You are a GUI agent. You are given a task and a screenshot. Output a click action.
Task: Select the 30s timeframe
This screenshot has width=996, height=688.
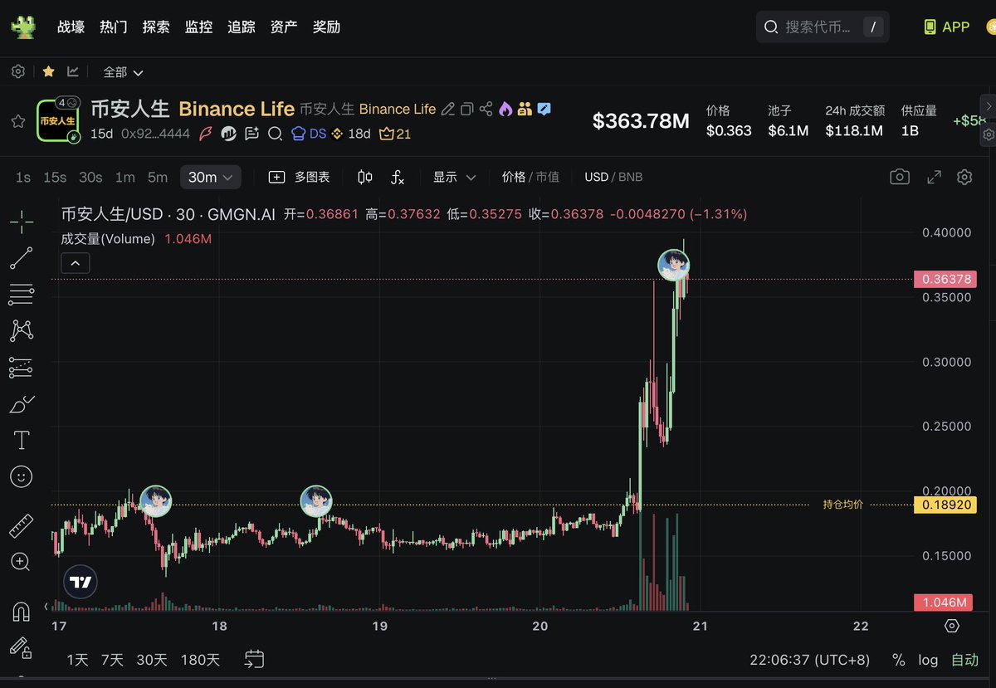pyautogui.click(x=90, y=177)
